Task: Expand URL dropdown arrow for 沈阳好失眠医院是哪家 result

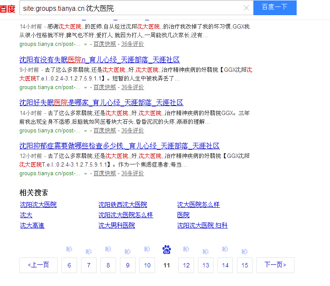Action: coord(85,131)
